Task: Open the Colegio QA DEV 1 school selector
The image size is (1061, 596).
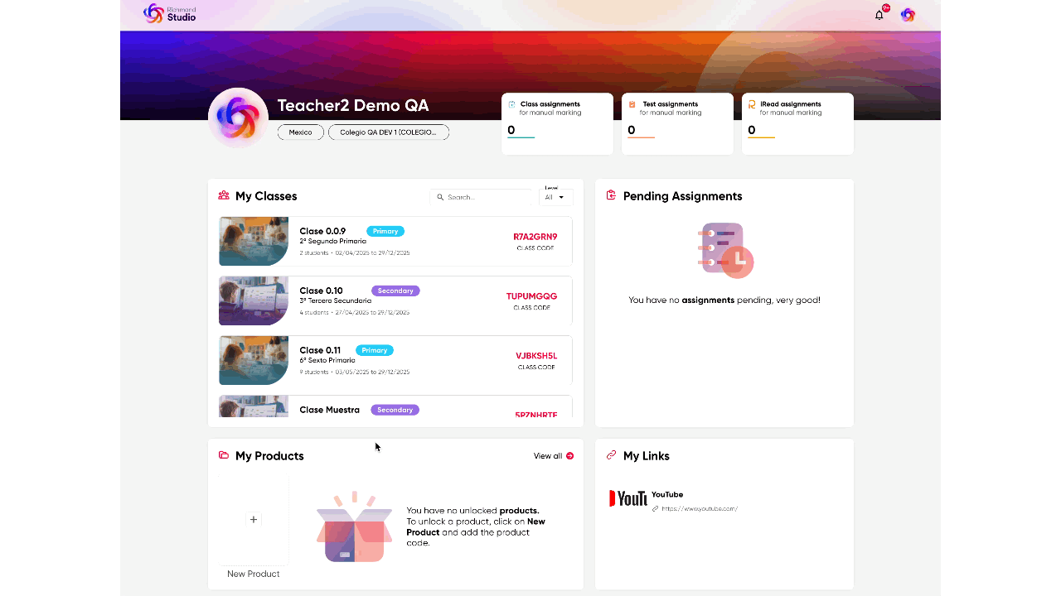Action: (389, 132)
